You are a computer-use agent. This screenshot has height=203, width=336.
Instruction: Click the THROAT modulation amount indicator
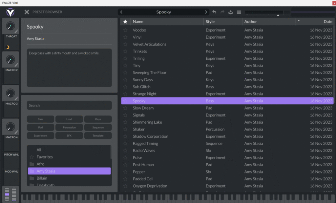pos(8,47)
